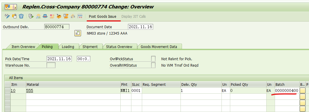
Task: Open the Goods Movement Data tab
Action: pos(159,47)
